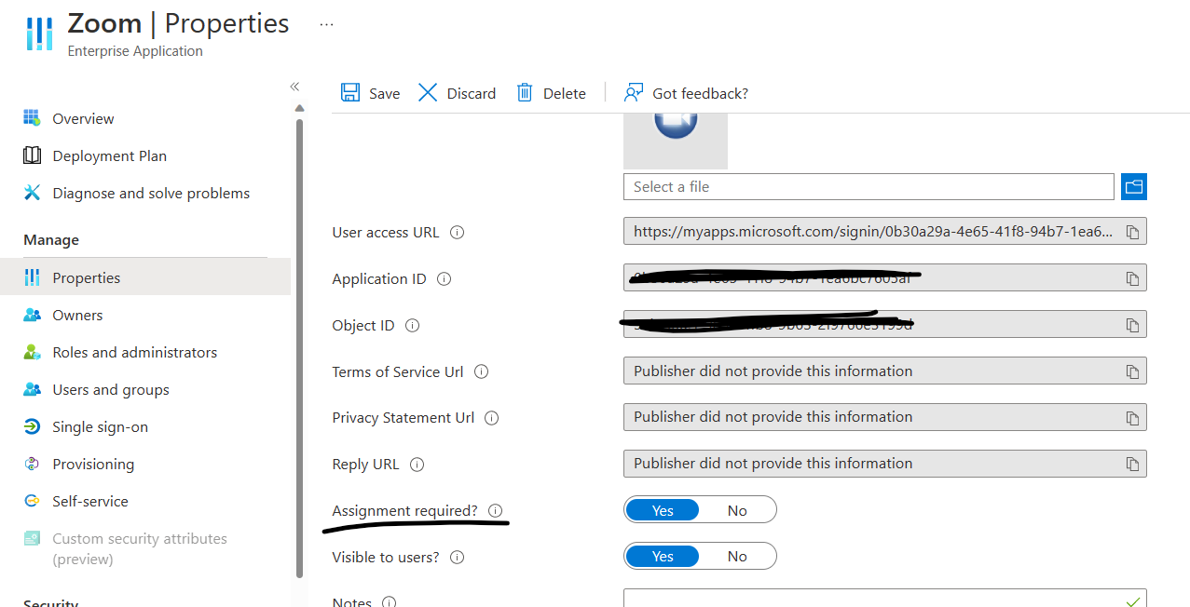Click info icon beside Privacy Statement Url
Viewport: 1190px width, 607px height.
491,417
